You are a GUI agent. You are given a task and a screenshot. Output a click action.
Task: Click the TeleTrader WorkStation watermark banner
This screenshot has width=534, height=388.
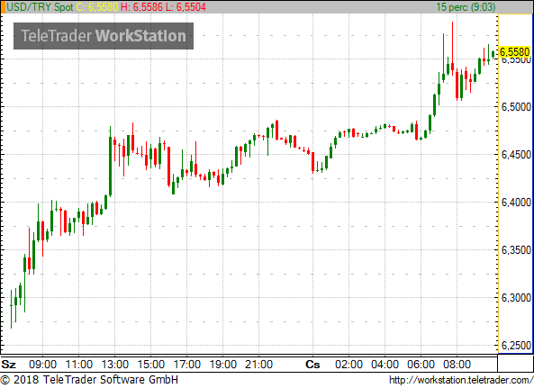pyautogui.click(x=104, y=36)
